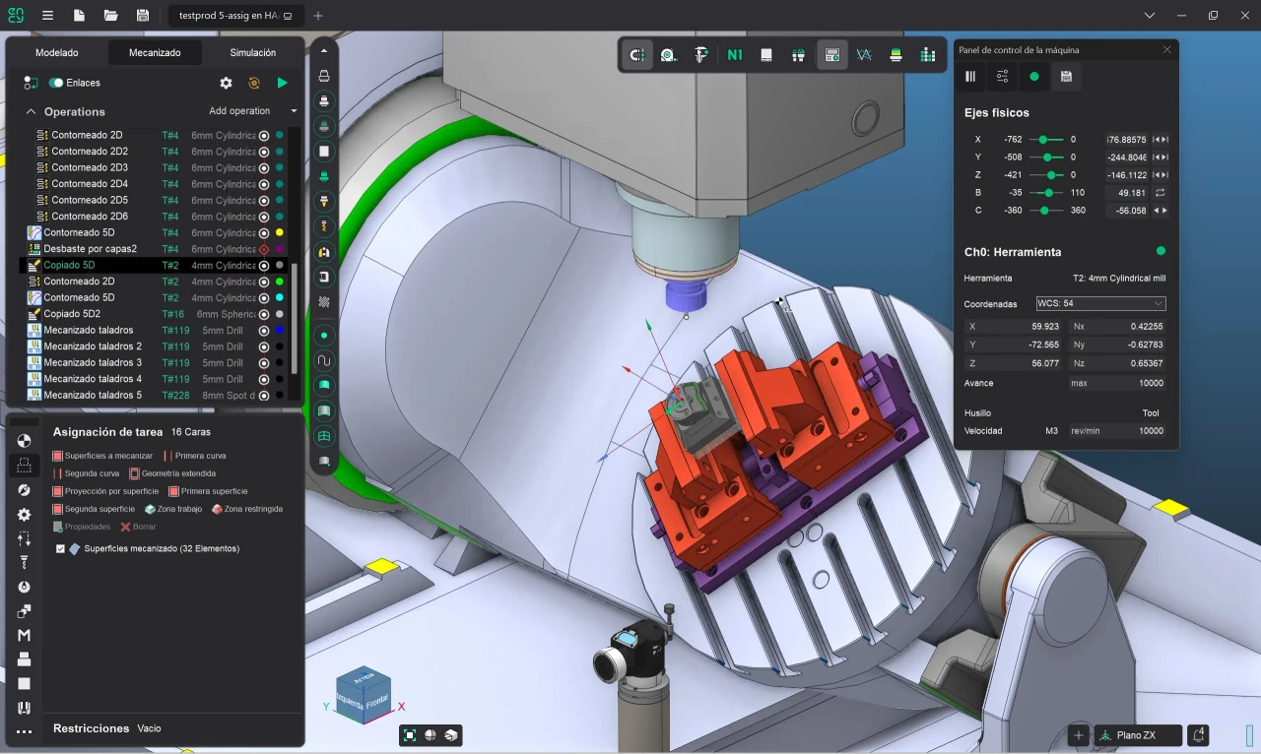Viewport: 1261px width, 754px height.
Task: Select the testprod 5-assig document tab
Action: point(234,16)
